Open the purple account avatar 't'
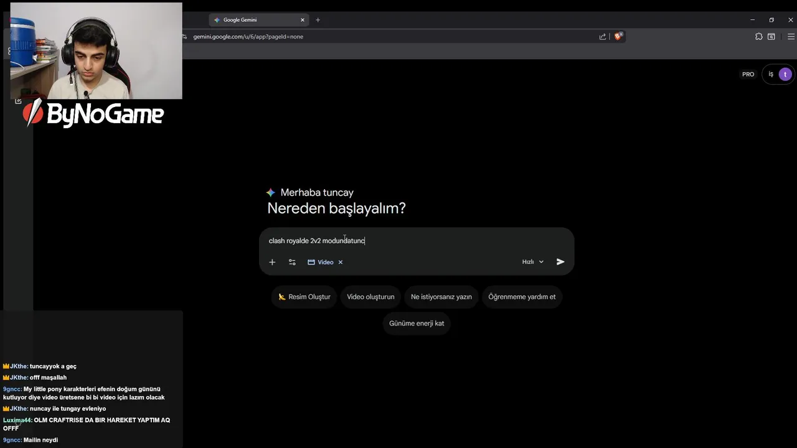 [785, 74]
